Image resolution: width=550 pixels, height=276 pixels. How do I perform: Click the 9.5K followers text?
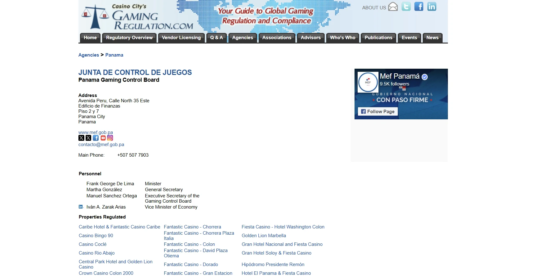(x=394, y=84)
